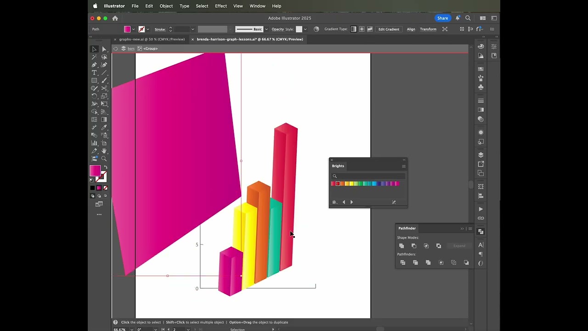
Task: Click the magenta Fill box in toolbar
Action: (95, 171)
